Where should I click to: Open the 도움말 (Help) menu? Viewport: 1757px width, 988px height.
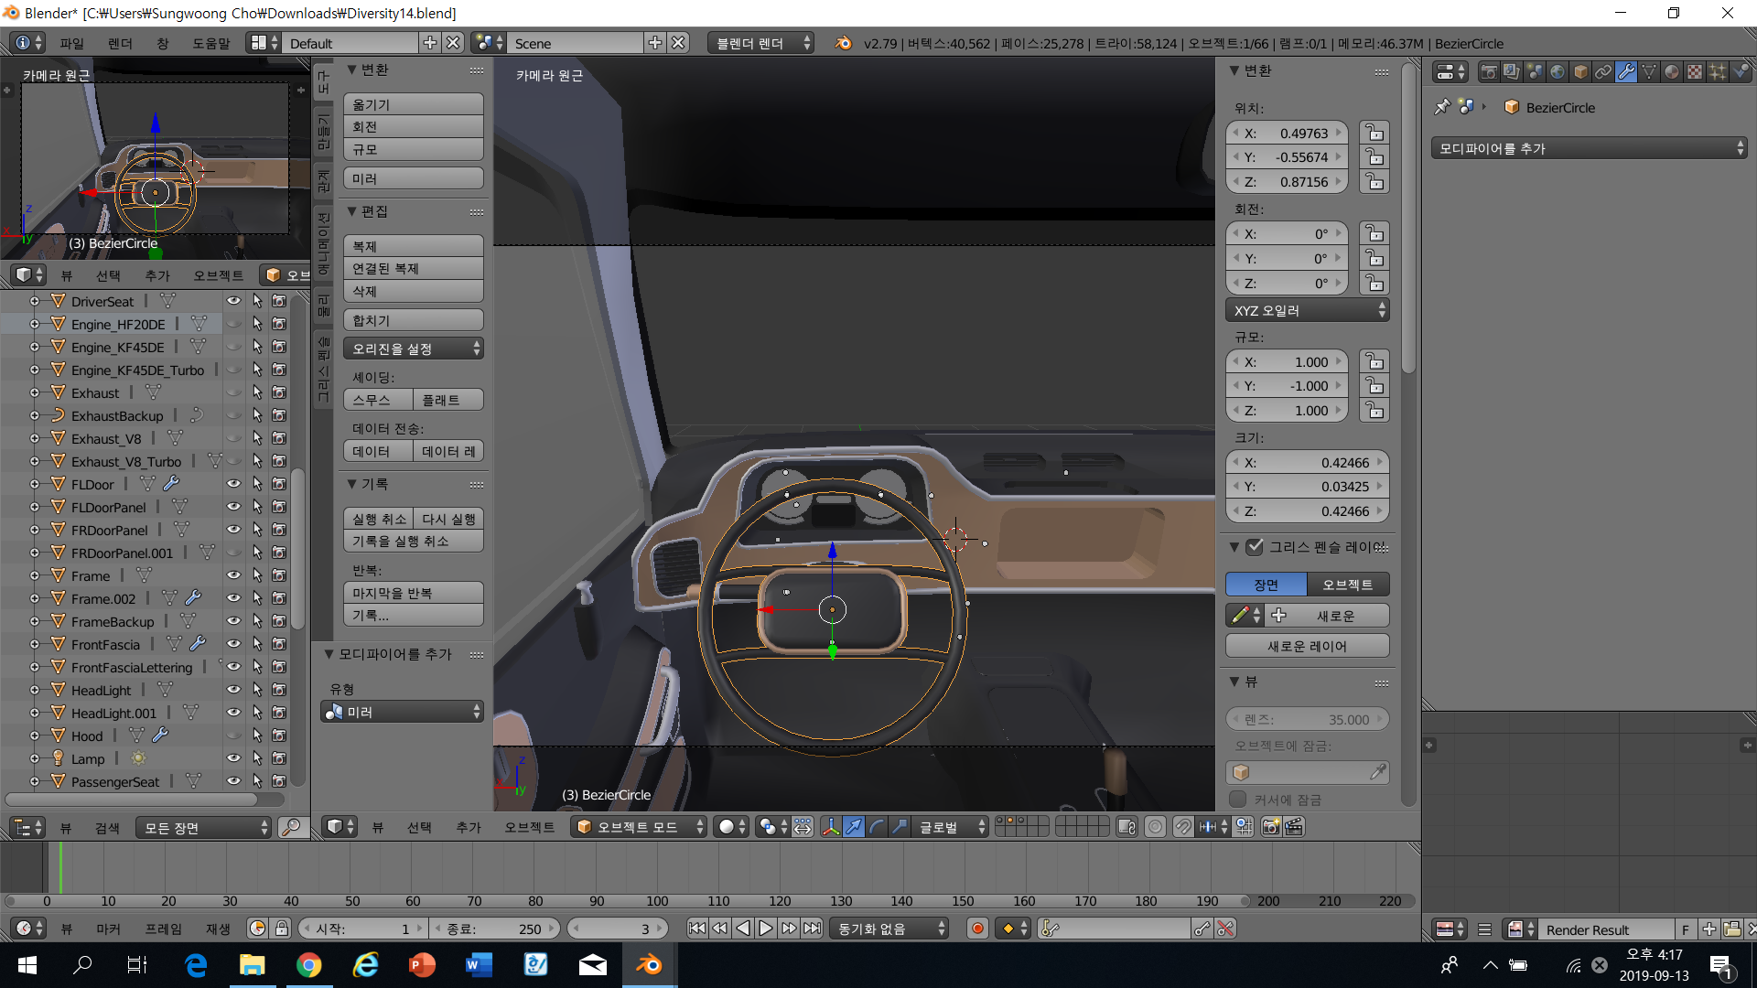(x=210, y=43)
